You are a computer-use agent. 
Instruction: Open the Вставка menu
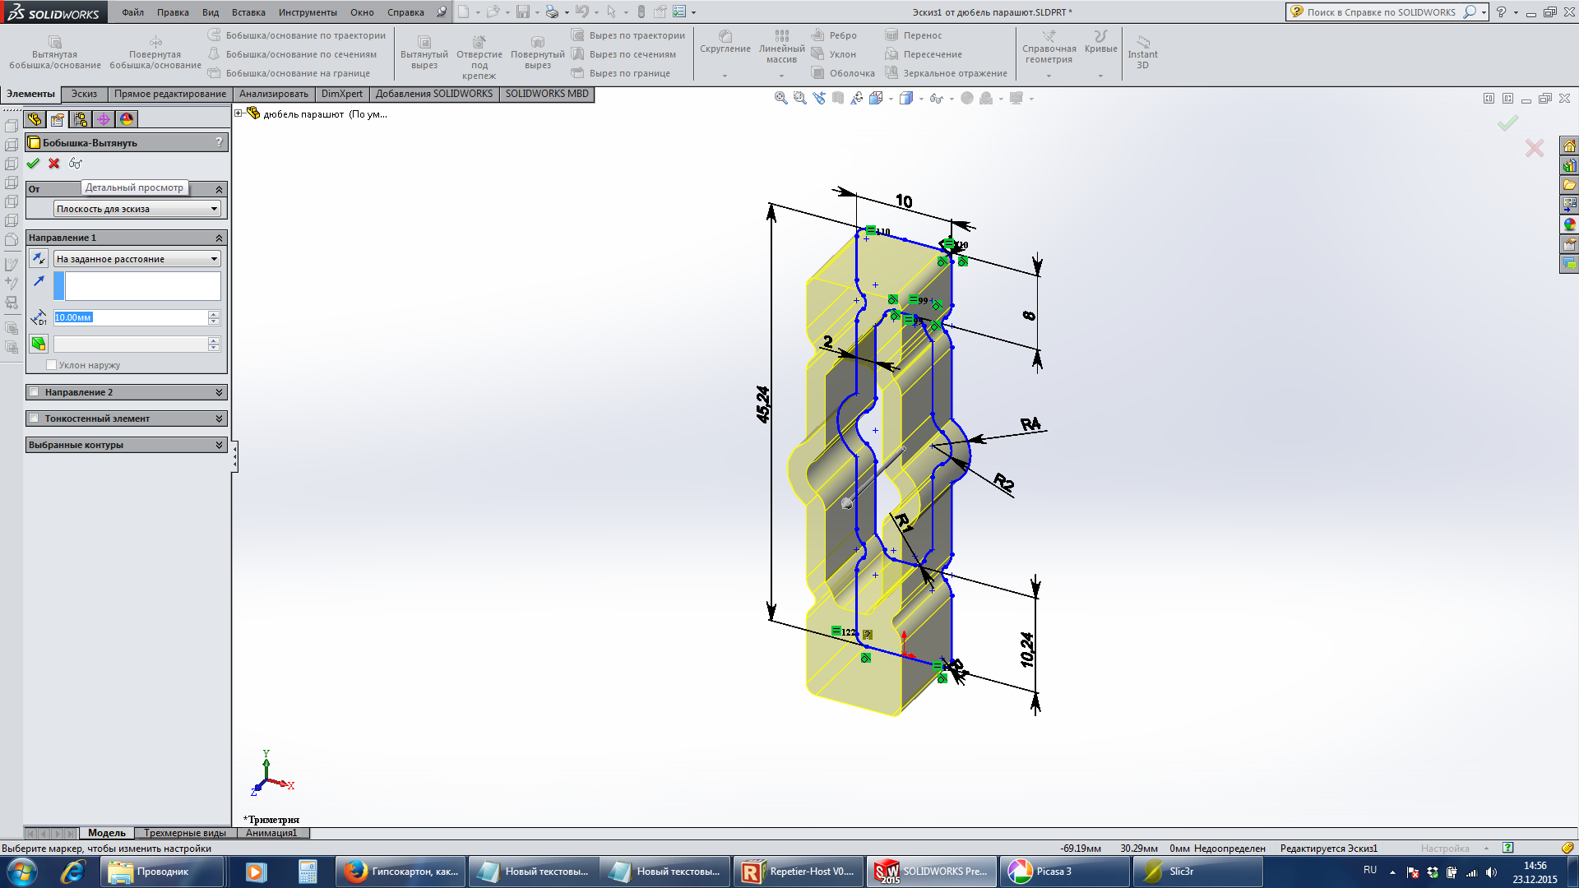tap(248, 12)
